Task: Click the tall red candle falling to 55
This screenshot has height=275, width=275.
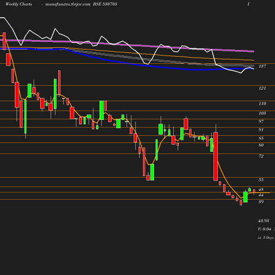Action: (216, 156)
